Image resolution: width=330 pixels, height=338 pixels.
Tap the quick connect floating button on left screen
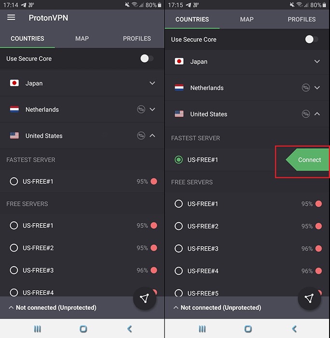[144, 298]
